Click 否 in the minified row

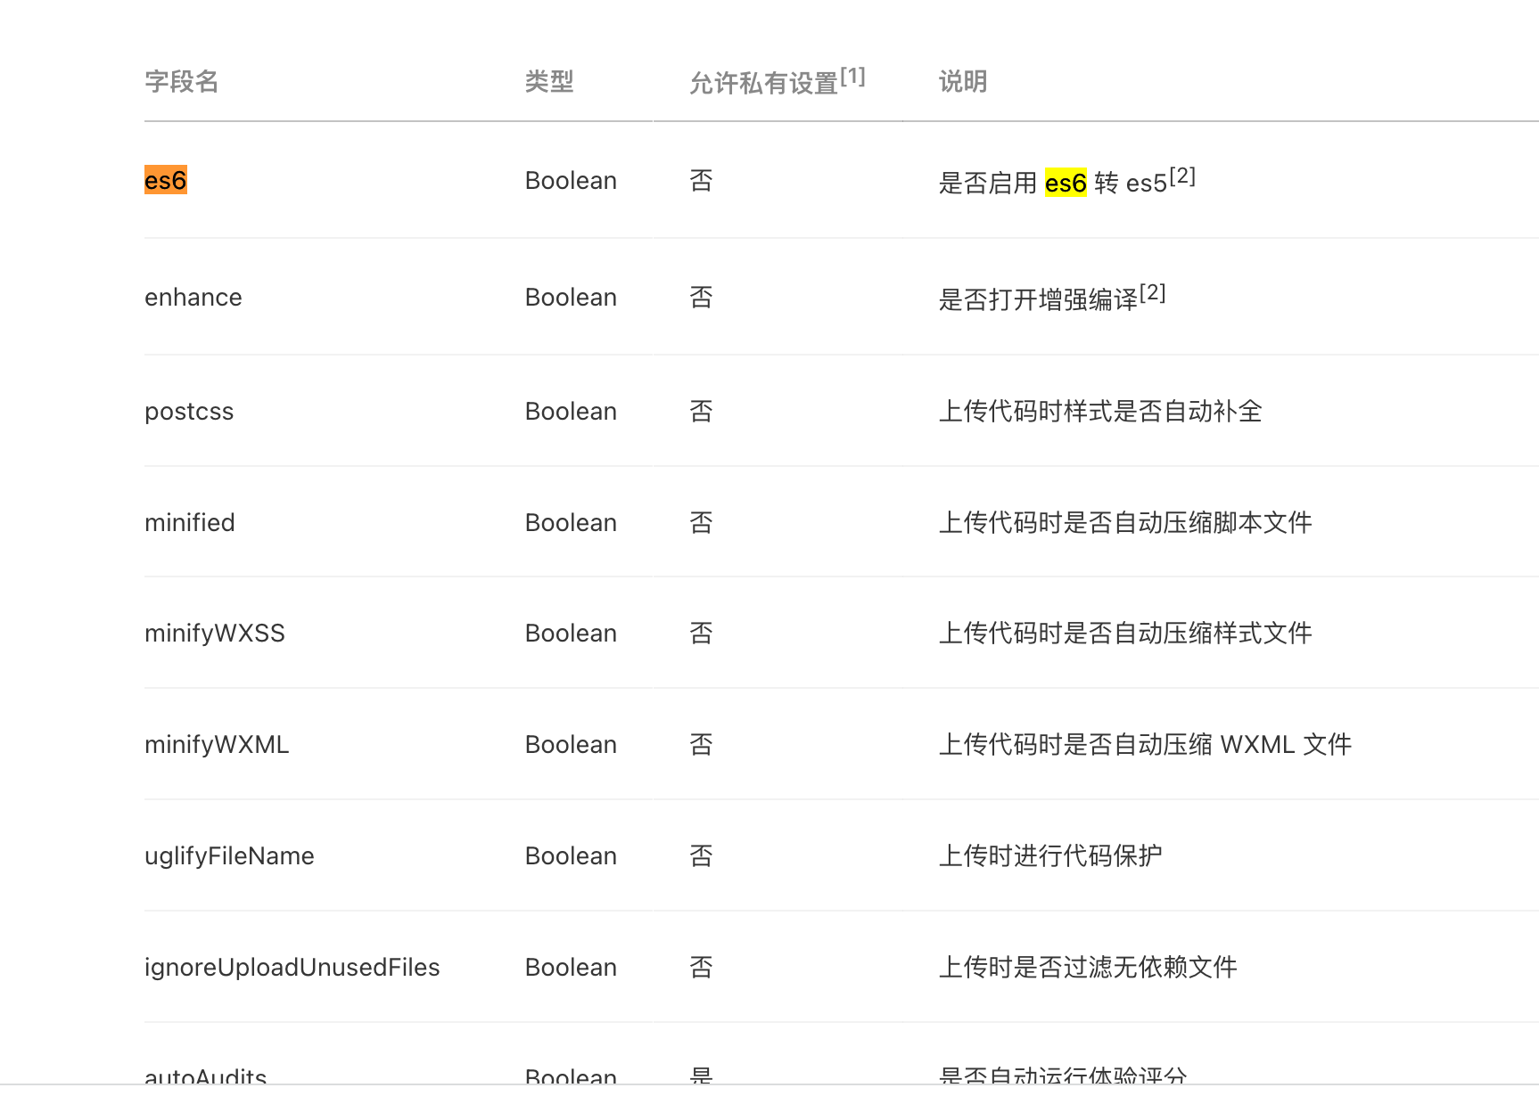[702, 523]
